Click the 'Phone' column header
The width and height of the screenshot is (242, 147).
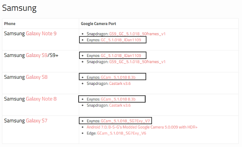tap(10, 24)
